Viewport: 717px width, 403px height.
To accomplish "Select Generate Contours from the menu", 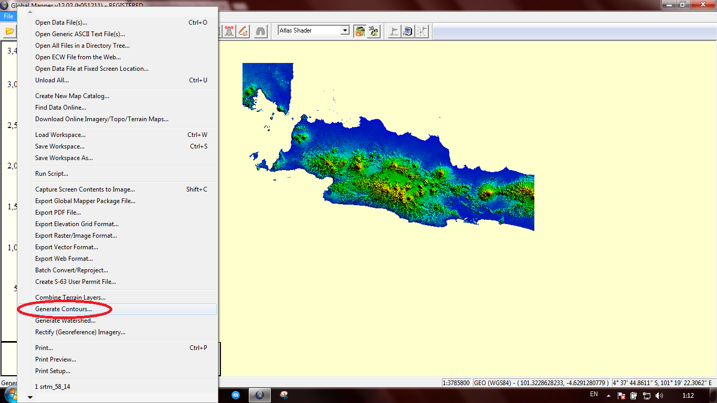I will [x=64, y=309].
